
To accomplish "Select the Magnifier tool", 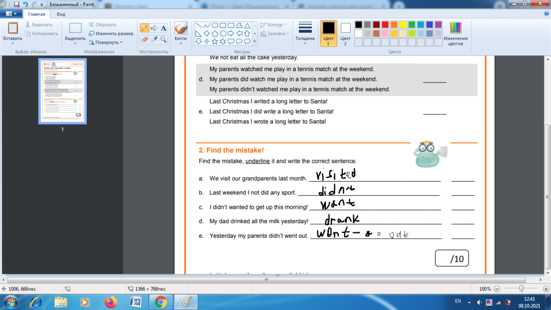I will pos(163,39).
